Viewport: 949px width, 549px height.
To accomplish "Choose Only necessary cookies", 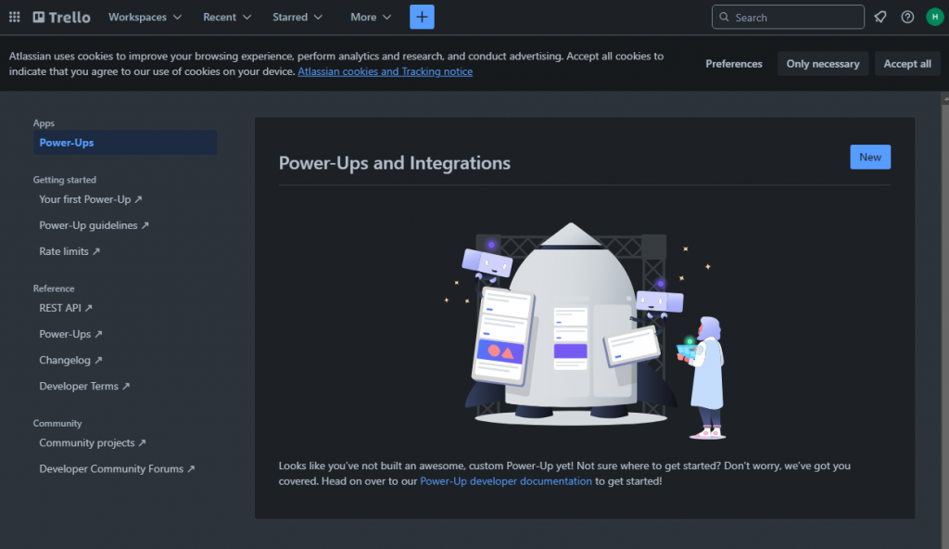I will click(x=823, y=64).
